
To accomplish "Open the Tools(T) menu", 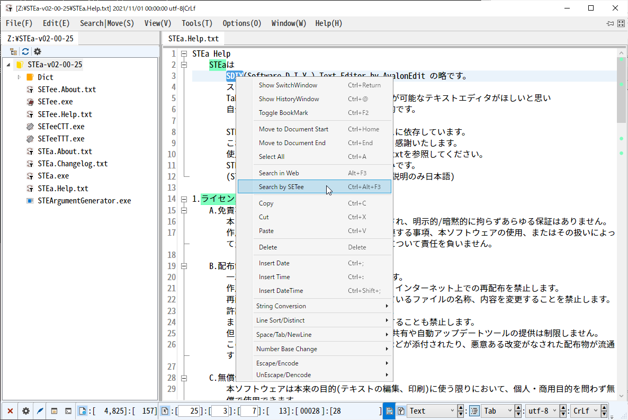I will pyautogui.click(x=197, y=23).
